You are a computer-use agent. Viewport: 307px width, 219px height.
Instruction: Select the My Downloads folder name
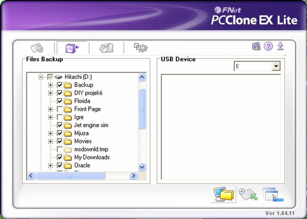click(x=92, y=157)
